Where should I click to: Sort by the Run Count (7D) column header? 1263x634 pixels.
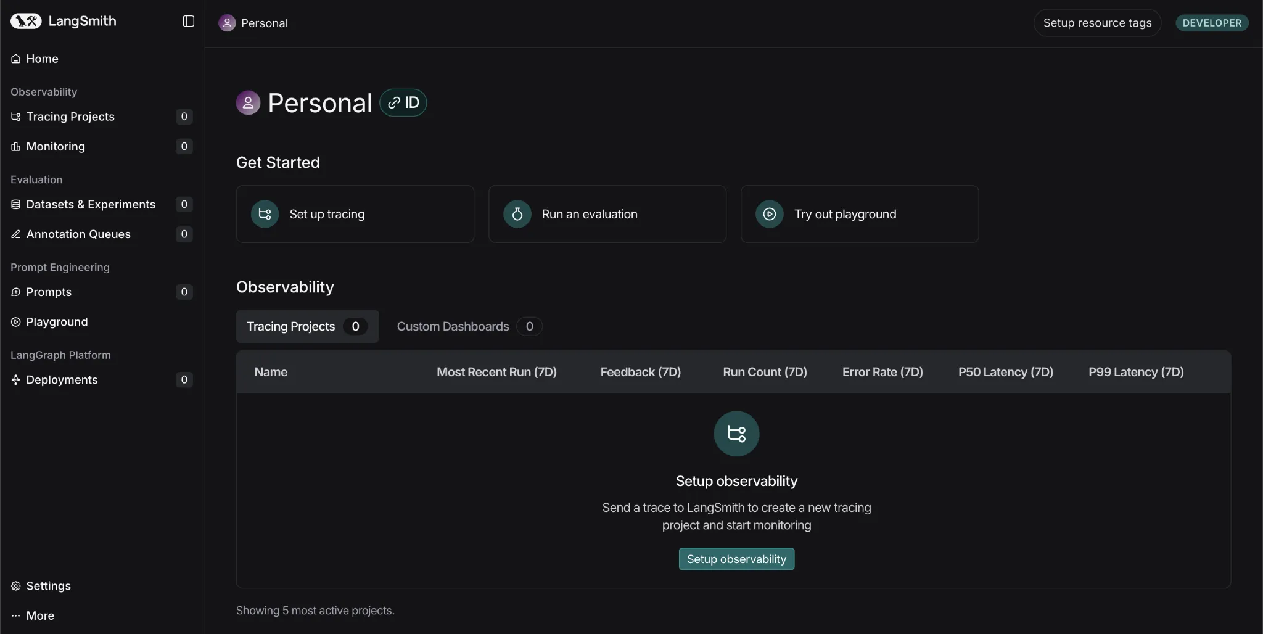click(765, 372)
